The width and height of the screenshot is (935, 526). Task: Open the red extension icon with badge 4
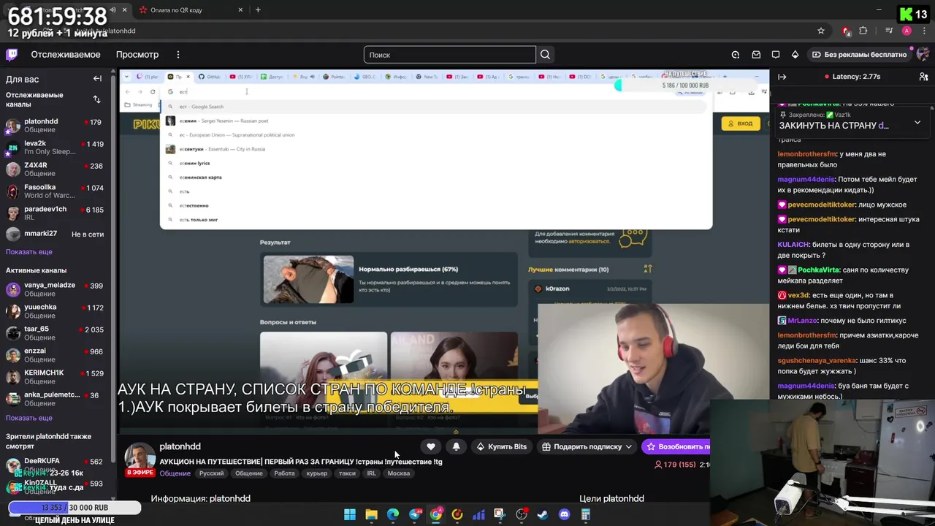[x=846, y=31]
